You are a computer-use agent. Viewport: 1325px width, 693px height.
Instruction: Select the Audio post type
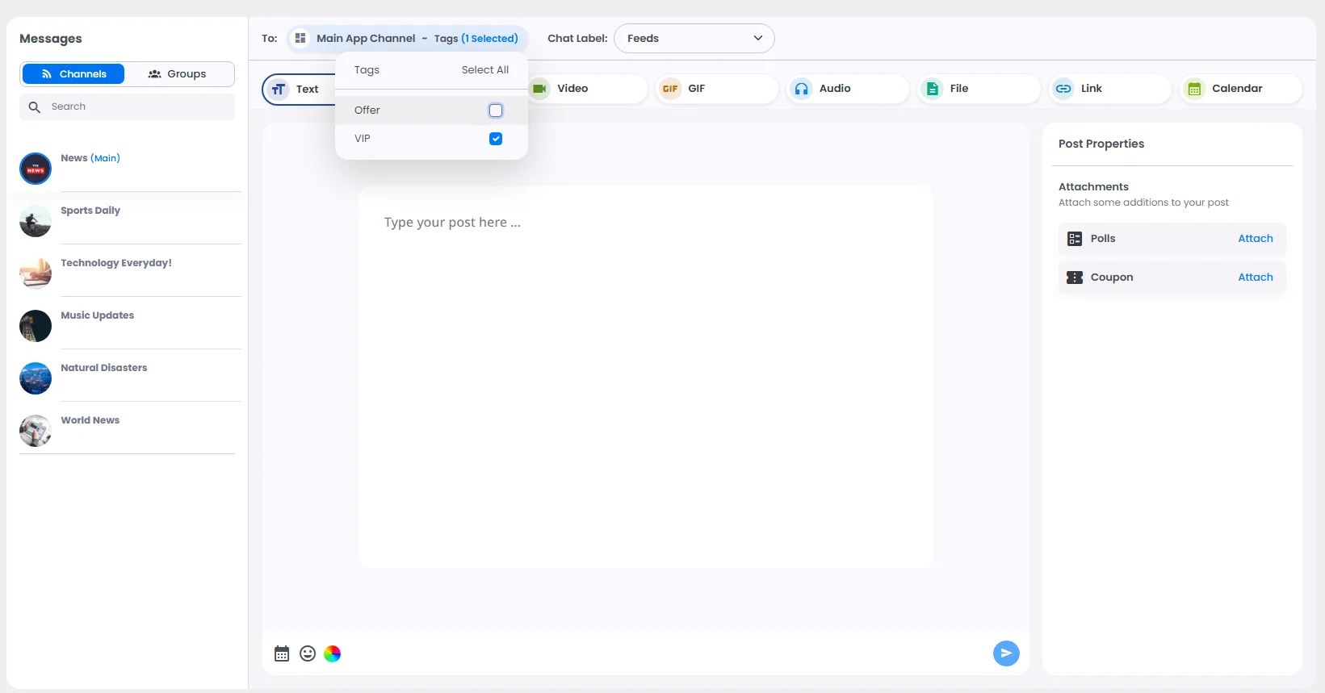(848, 89)
